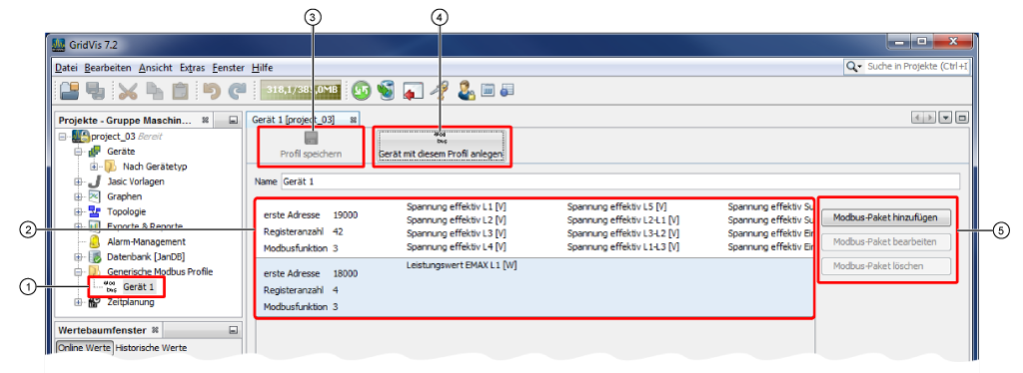Screen dimensions: 1023x373
Task: Click the key icon in toolbar
Action: [x=440, y=91]
